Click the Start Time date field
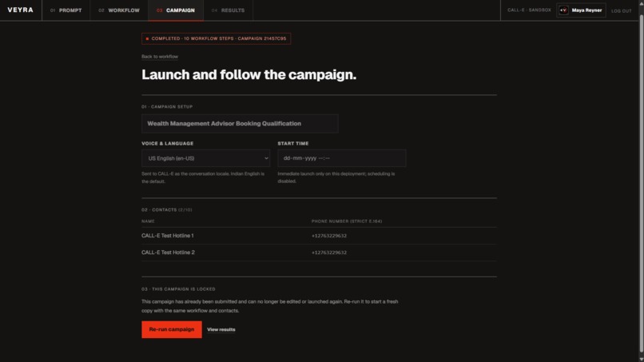This screenshot has height=362, width=644. coord(342,158)
